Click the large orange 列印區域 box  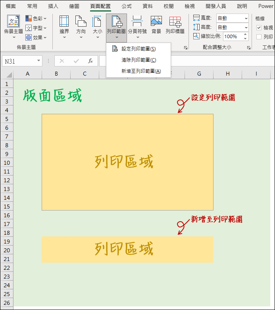(127, 162)
